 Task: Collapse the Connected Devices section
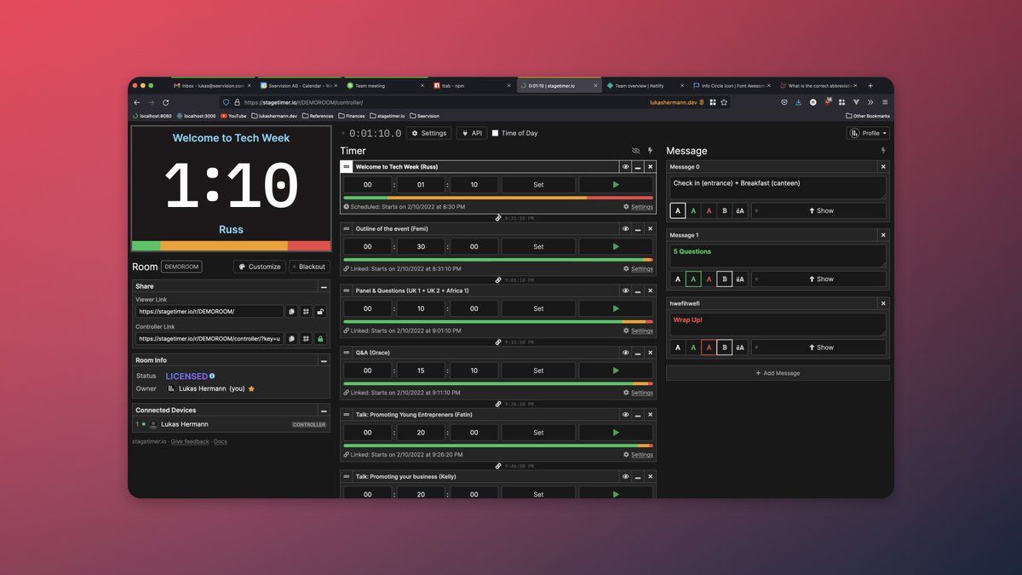click(x=324, y=410)
